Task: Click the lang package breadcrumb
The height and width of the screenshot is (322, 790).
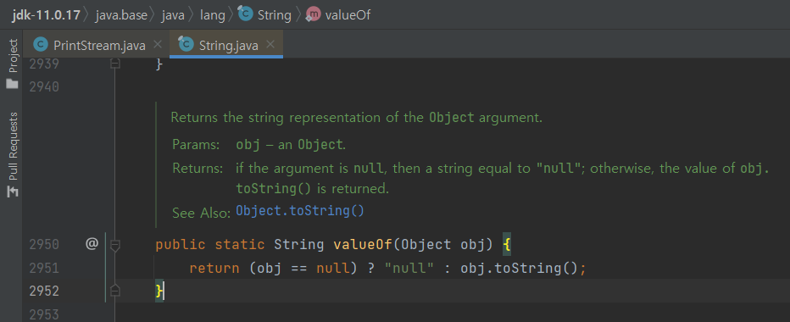Action: coord(212,15)
